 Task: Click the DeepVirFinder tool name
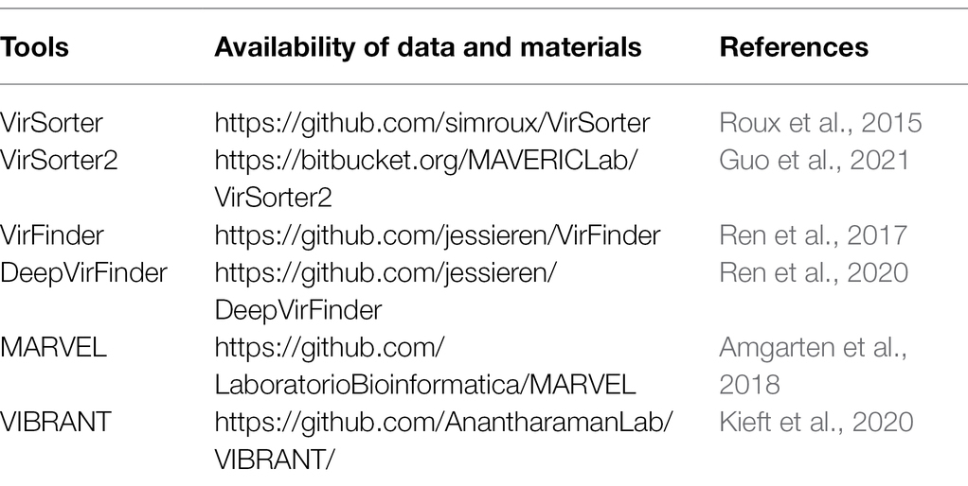(x=83, y=273)
